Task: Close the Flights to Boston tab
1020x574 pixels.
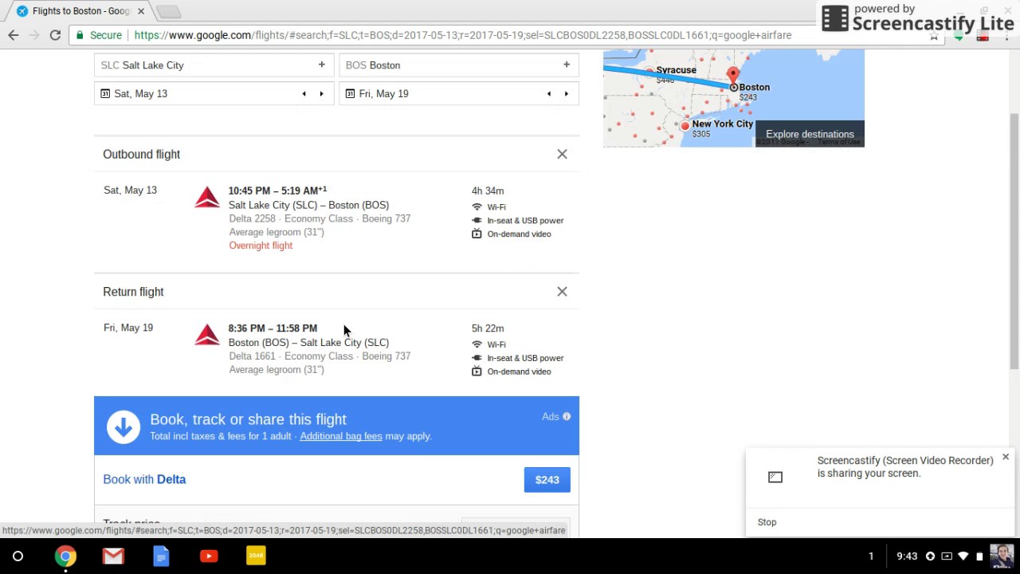Action: click(x=141, y=11)
